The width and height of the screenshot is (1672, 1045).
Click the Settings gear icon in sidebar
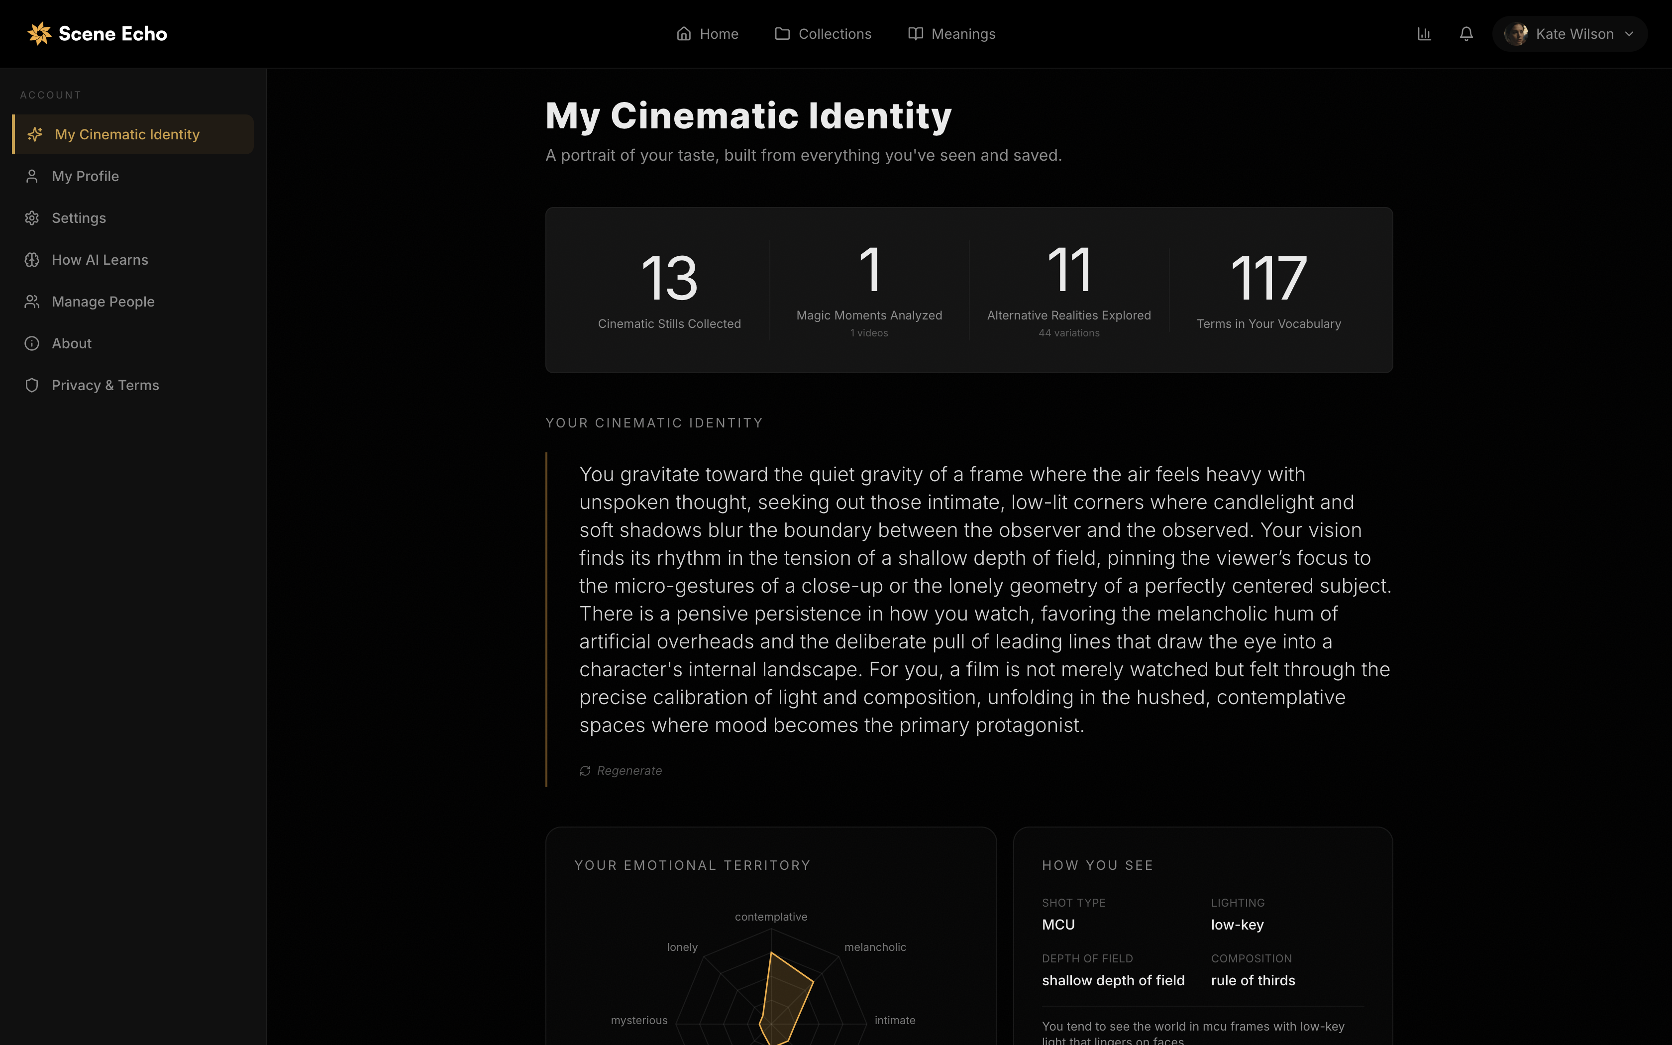point(32,218)
